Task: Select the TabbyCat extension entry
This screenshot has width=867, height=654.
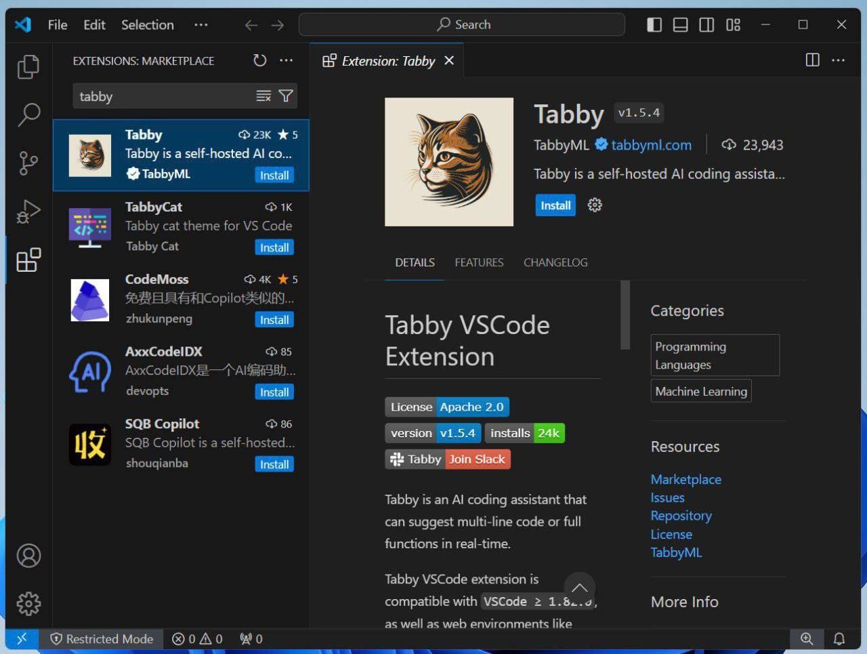Action: pyautogui.click(x=181, y=228)
